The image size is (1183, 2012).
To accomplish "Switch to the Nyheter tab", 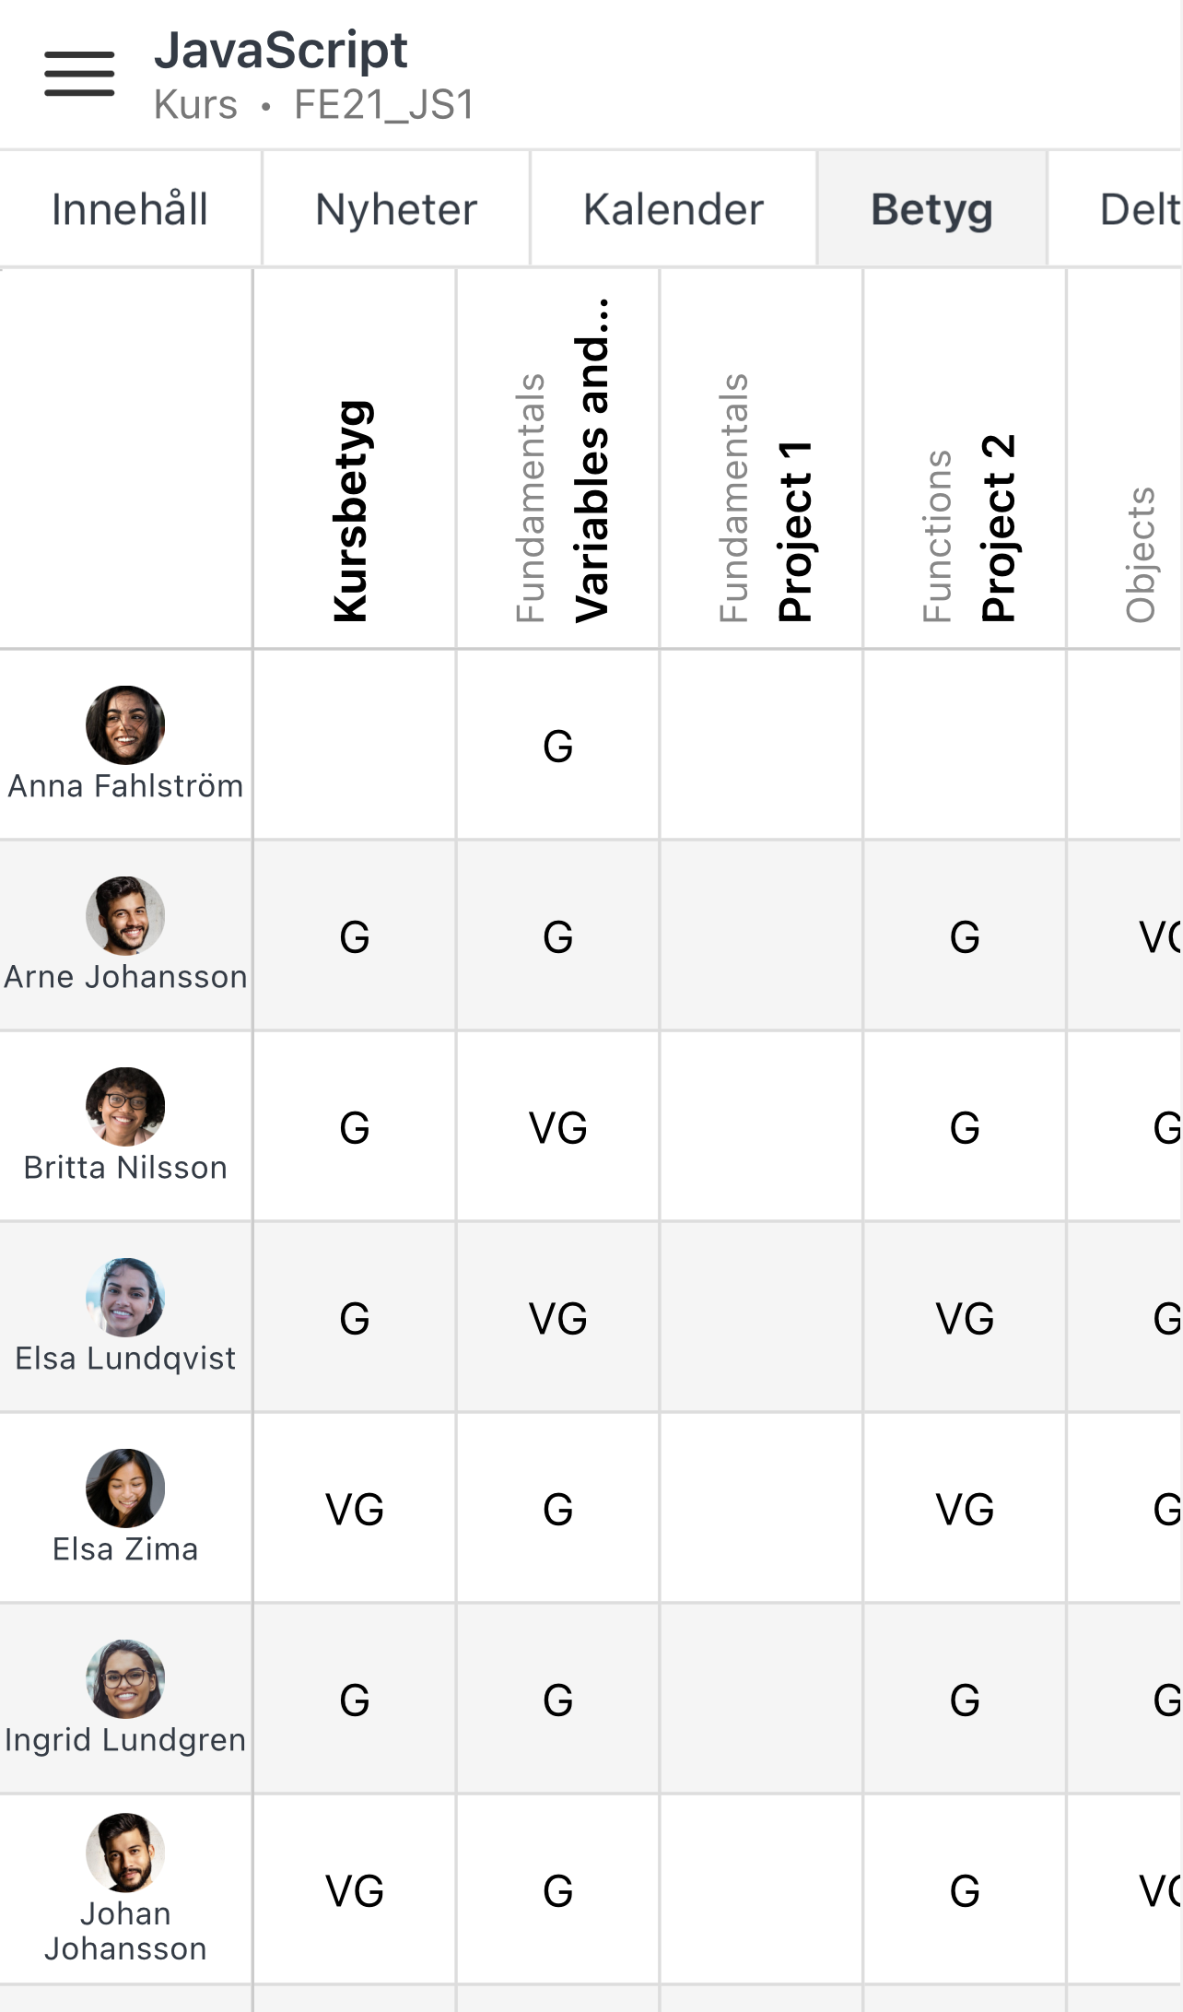I will (396, 209).
